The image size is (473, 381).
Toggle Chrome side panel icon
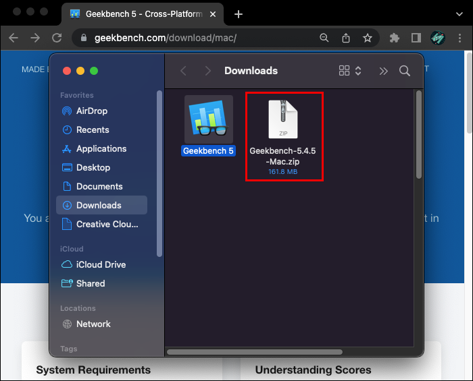point(416,38)
